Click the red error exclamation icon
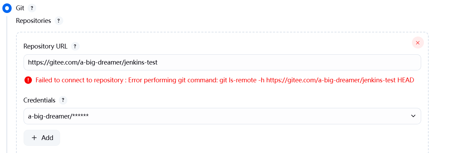456x153 pixels. pos(28,80)
